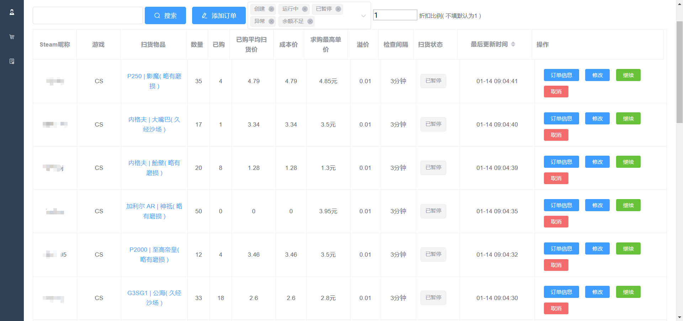Sort by 最后更新时间 column

513,44
